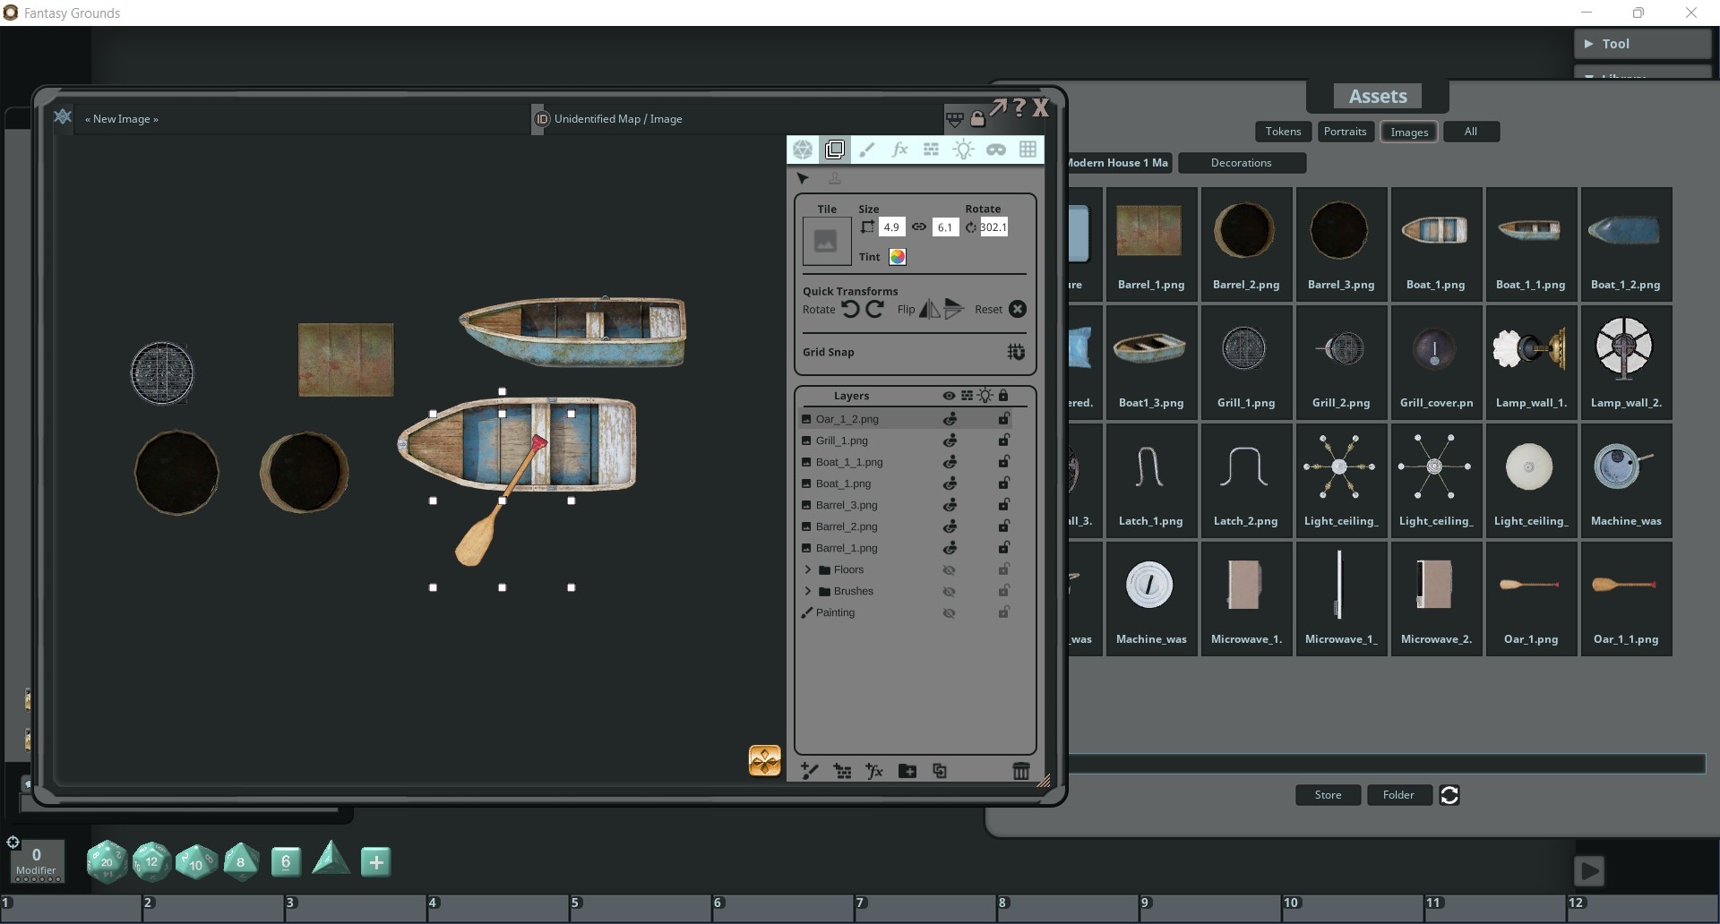1720x924 pixels.
Task: Expand the Floors folder in Layers
Action: [808, 569]
